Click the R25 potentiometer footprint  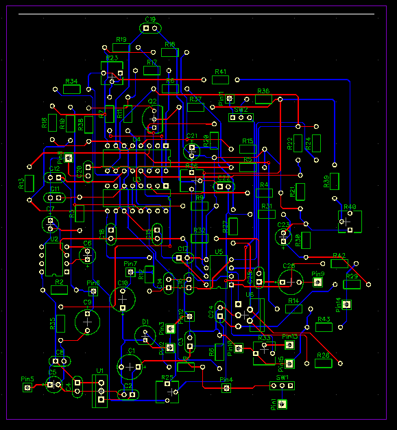click(x=167, y=392)
